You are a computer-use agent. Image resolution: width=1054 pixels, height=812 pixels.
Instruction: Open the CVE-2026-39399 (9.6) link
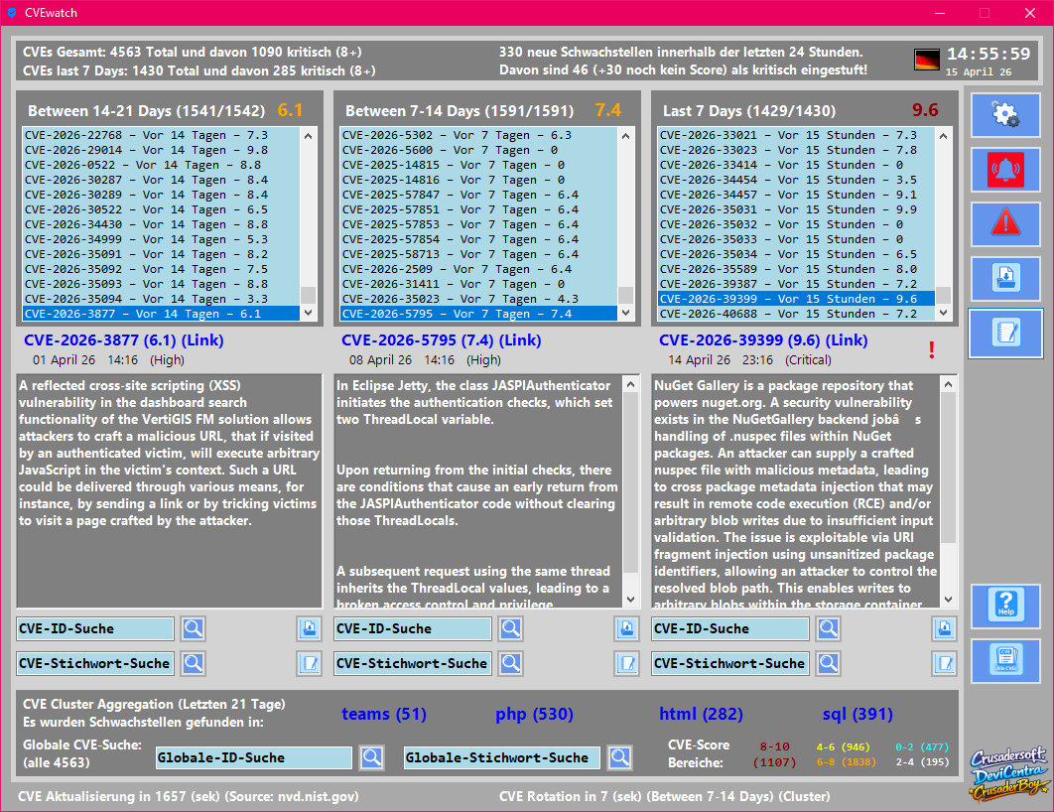(x=762, y=340)
